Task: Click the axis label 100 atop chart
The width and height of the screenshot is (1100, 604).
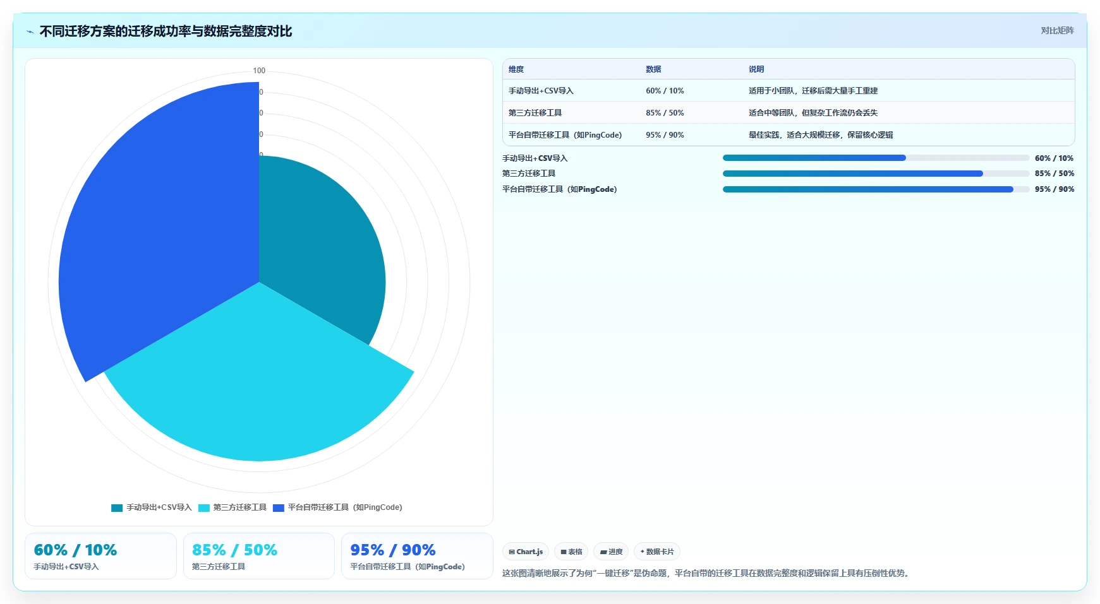Action: coord(259,71)
